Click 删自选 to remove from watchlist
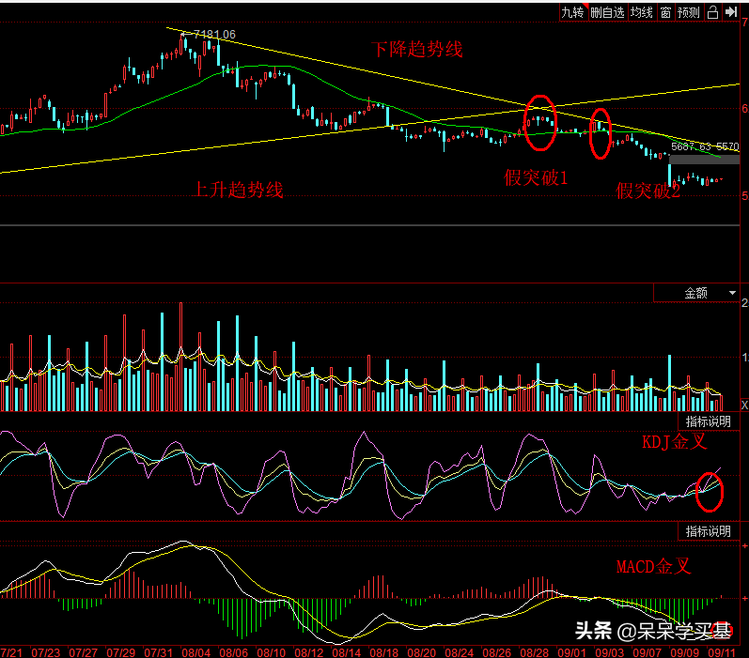The height and width of the screenshot is (658, 749). pos(607,12)
